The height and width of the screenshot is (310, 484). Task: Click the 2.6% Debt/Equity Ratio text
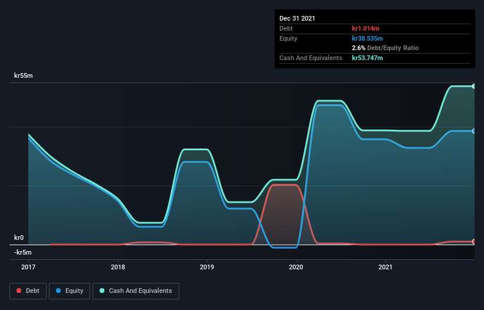coord(385,48)
